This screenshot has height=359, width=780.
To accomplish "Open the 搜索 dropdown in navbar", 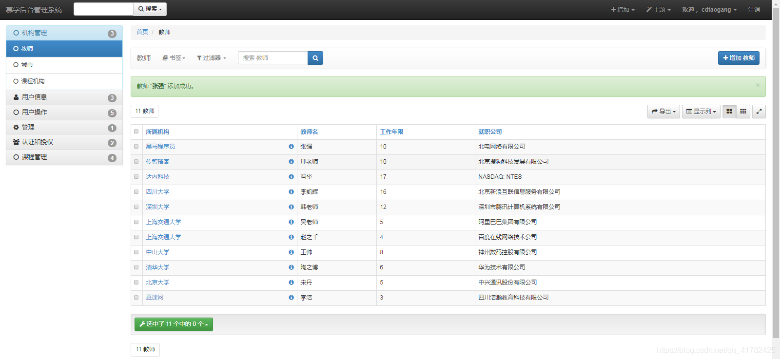I will (150, 9).
